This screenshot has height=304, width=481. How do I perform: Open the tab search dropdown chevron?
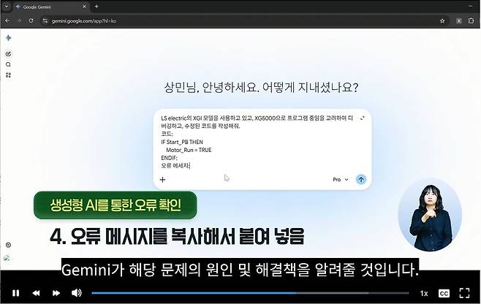click(x=6, y=7)
